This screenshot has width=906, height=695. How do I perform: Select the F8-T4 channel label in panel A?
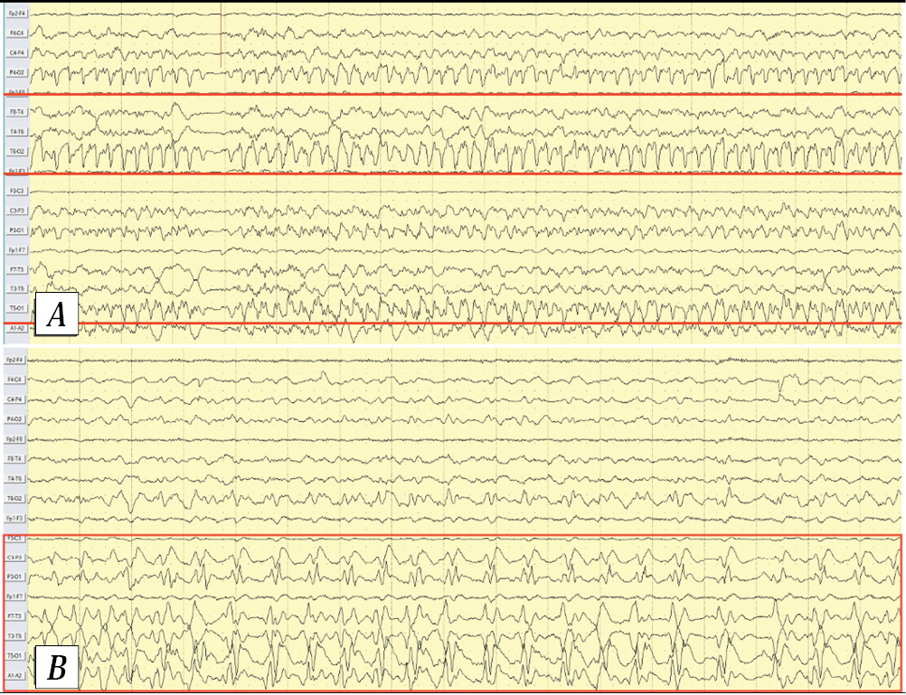[x=17, y=112]
